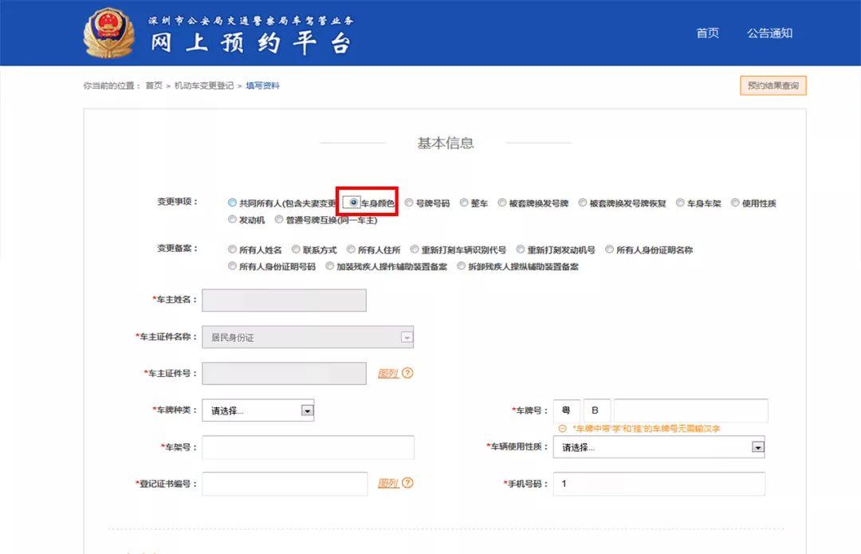
Task: Open 公告通知 in top navigation
Action: pyautogui.click(x=769, y=33)
